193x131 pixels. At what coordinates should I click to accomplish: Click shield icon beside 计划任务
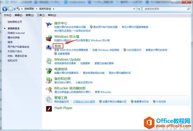pyautogui.click(x=154, y=101)
